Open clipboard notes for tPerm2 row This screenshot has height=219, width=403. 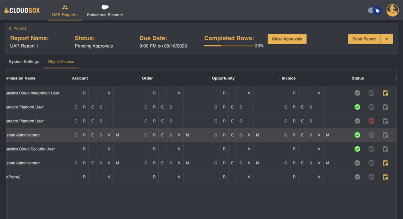click(385, 177)
